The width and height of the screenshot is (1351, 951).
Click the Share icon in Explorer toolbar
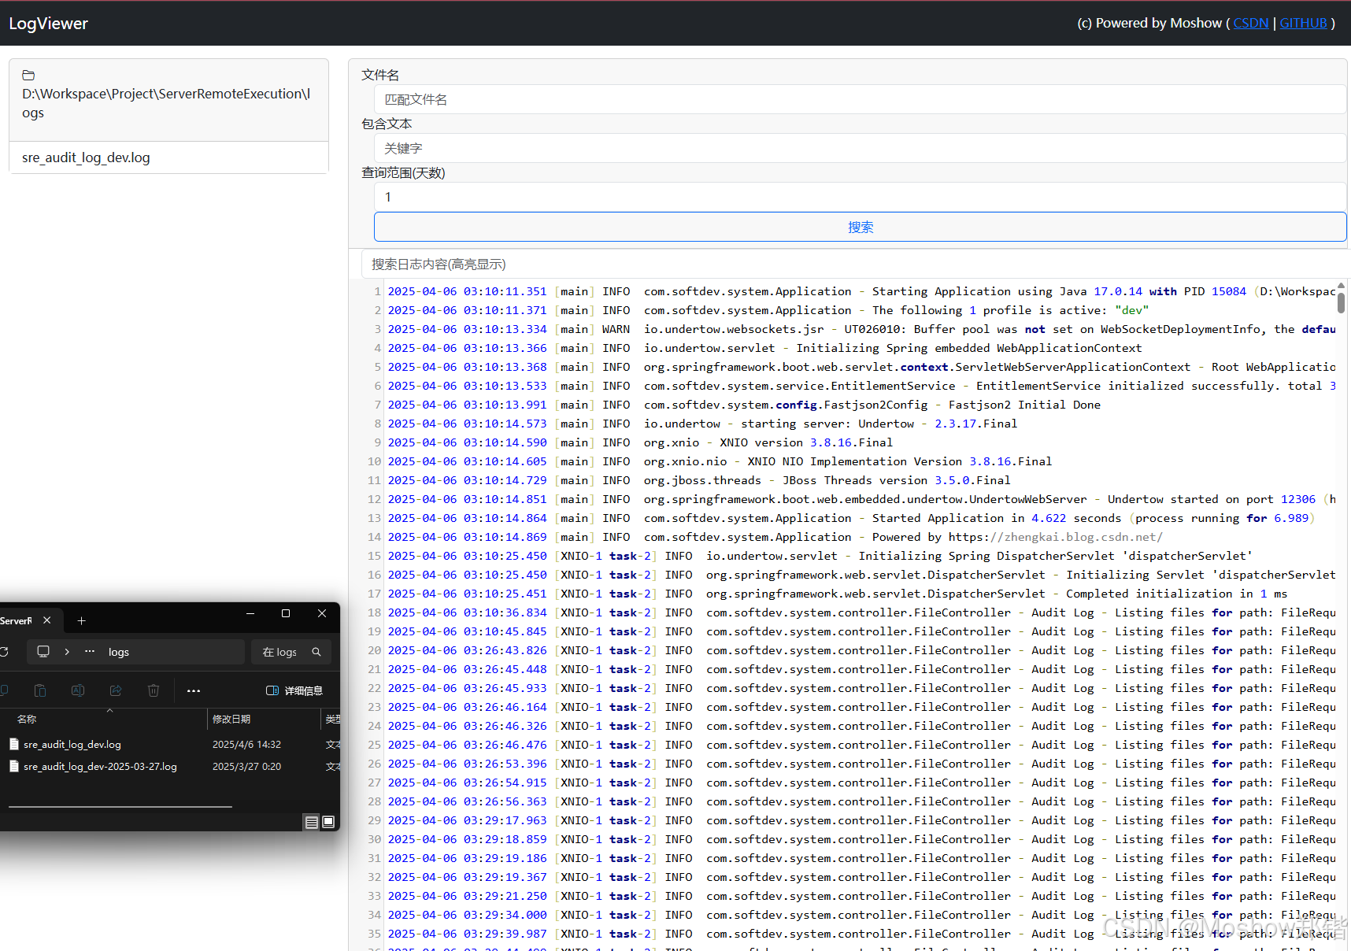116,690
